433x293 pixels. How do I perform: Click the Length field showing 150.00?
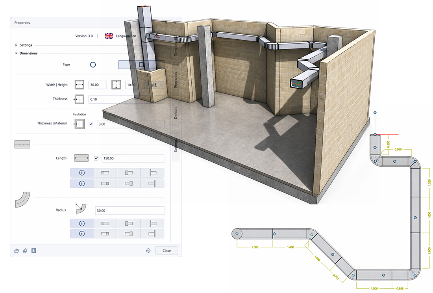tap(133, 158)
